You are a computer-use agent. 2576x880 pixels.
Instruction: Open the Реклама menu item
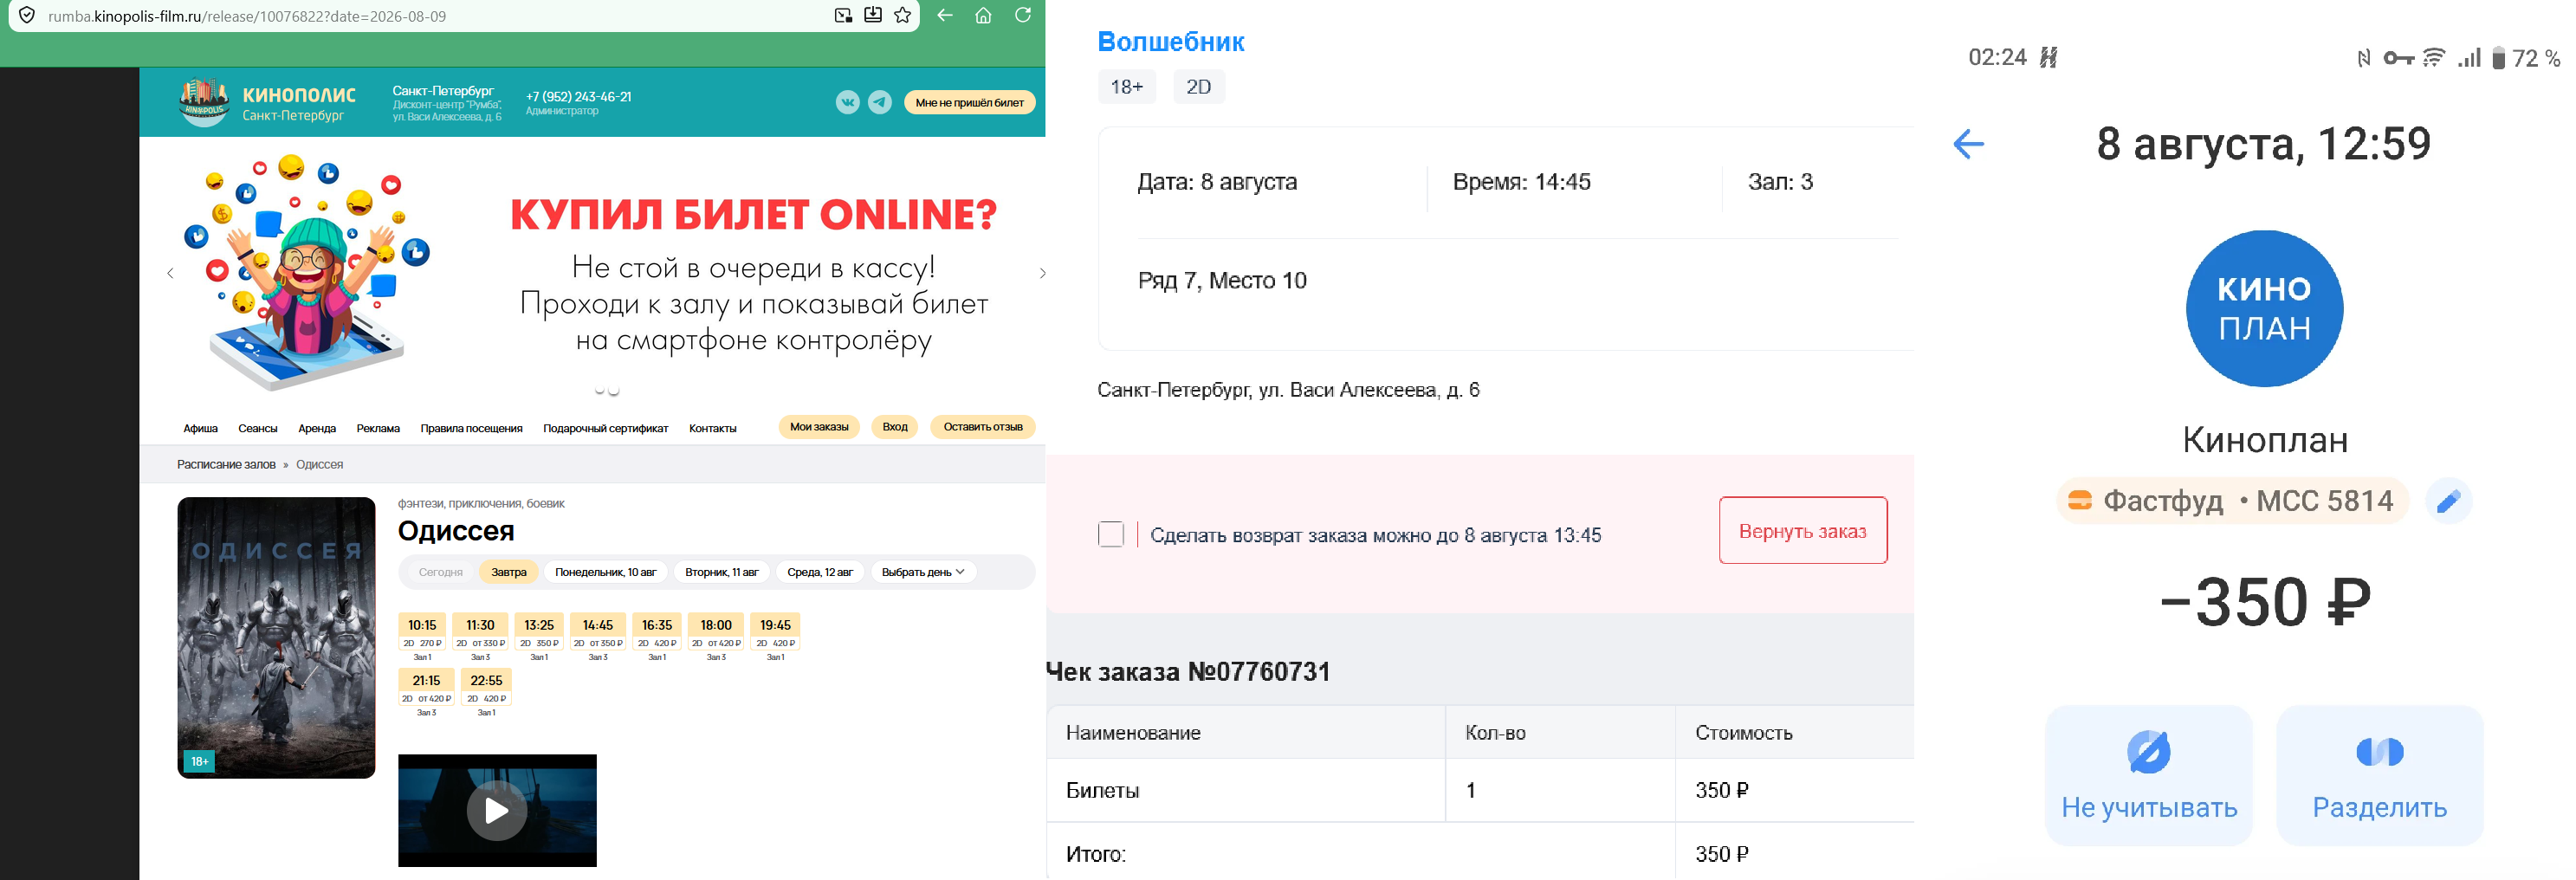378,428
